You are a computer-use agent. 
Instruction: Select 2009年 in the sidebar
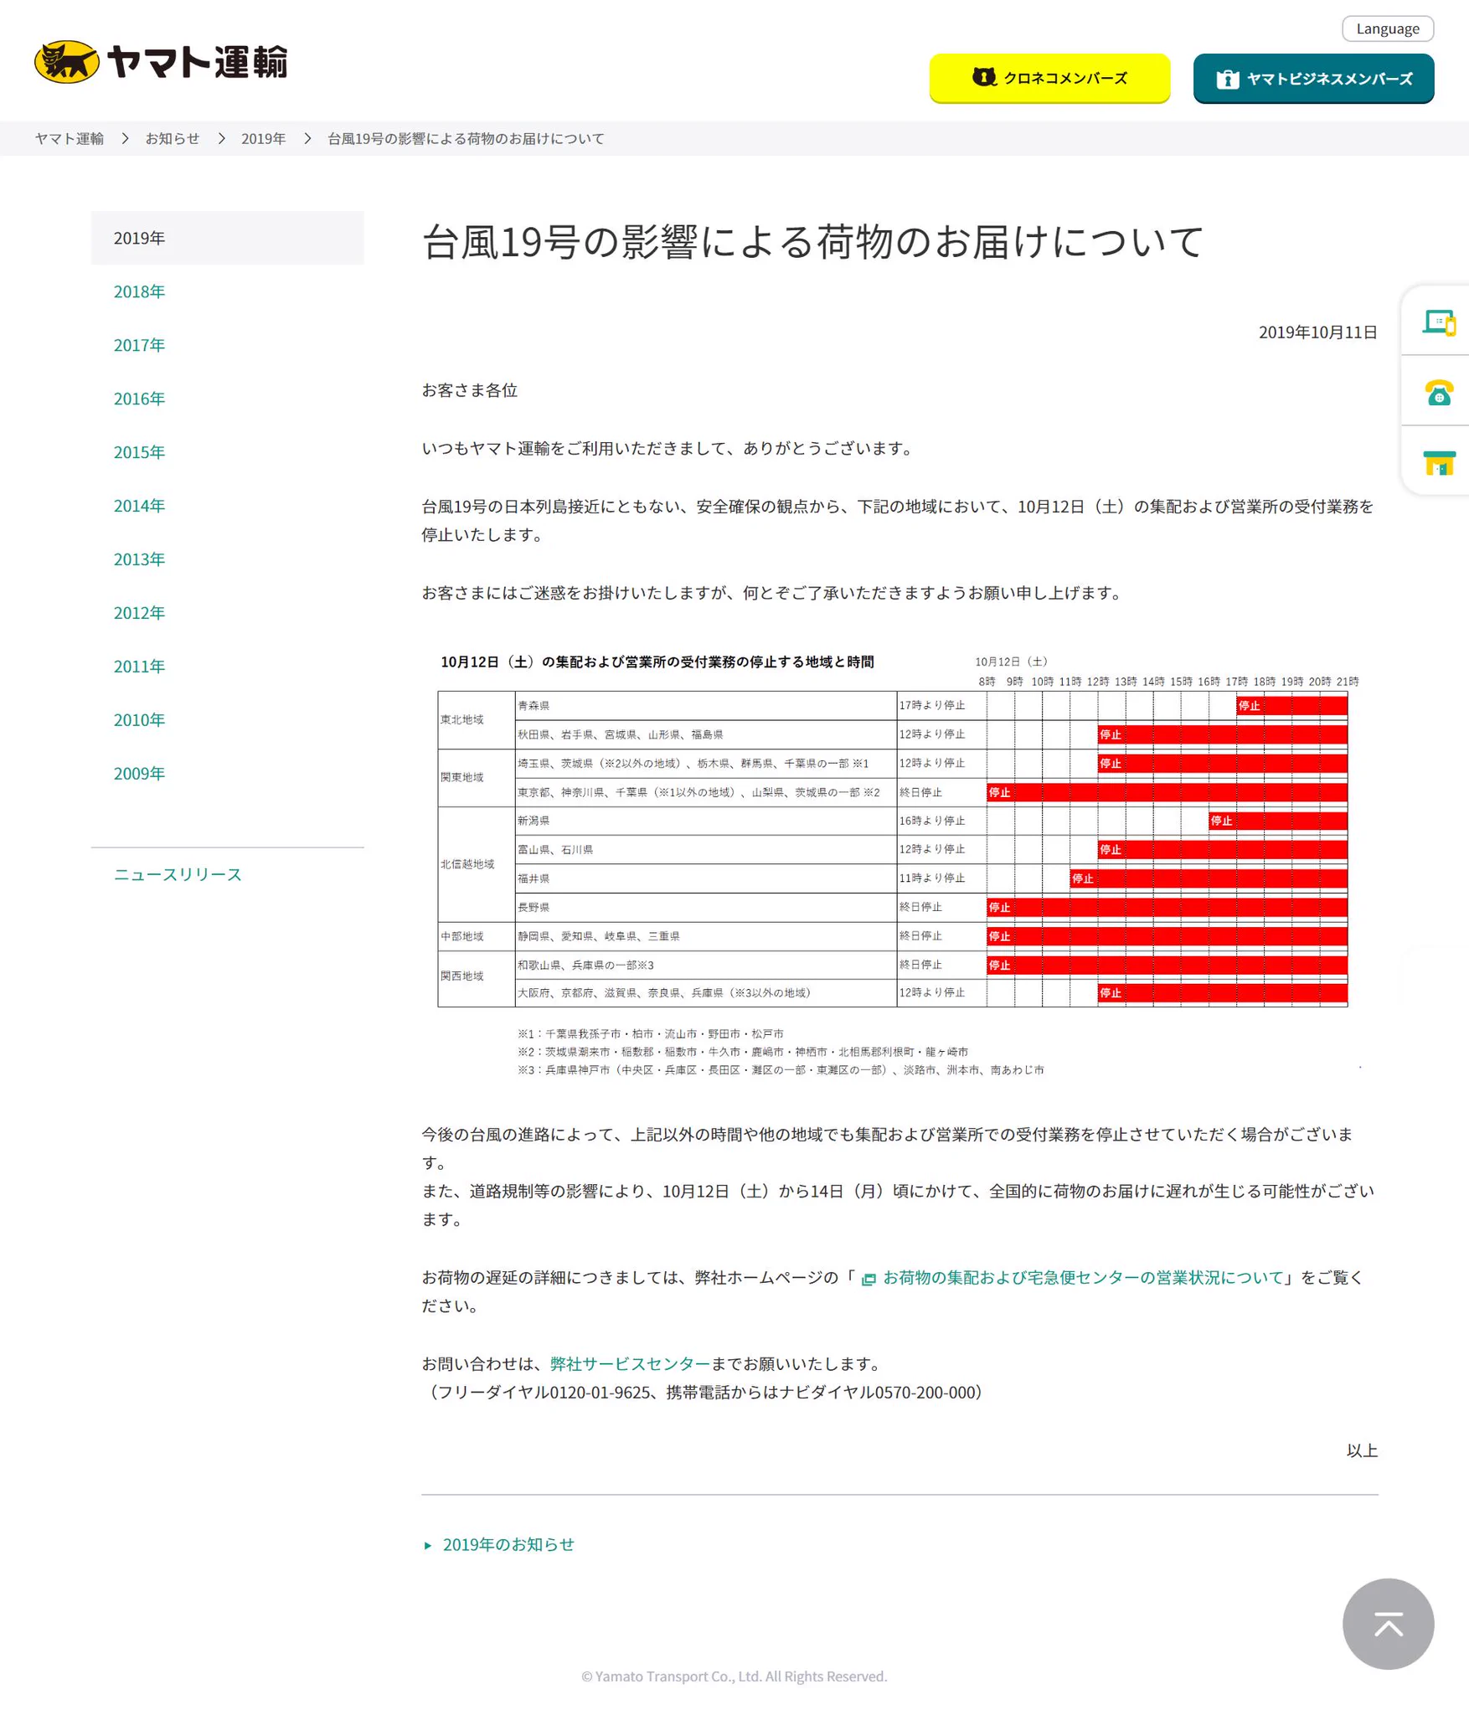(x=139, y=774)
